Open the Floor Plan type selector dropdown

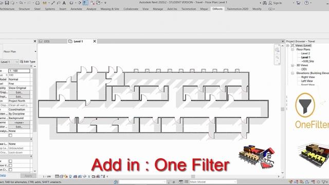(x=35, y=51)
